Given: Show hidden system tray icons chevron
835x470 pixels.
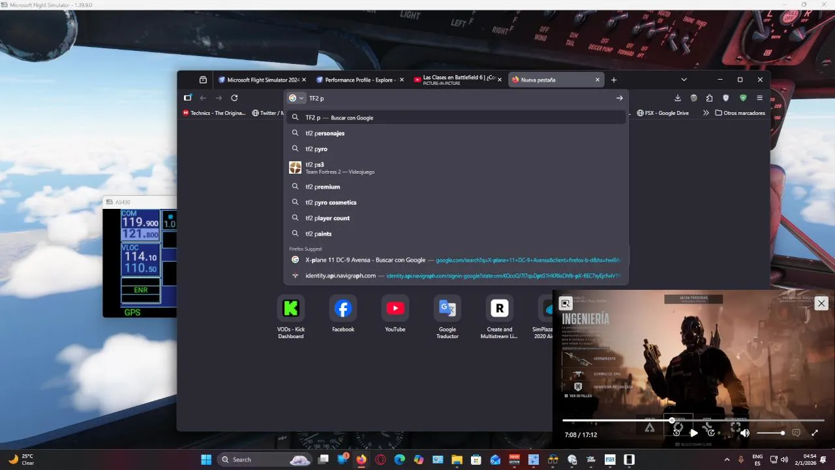Looking at the screenshot, I should (x=727, y=460).
